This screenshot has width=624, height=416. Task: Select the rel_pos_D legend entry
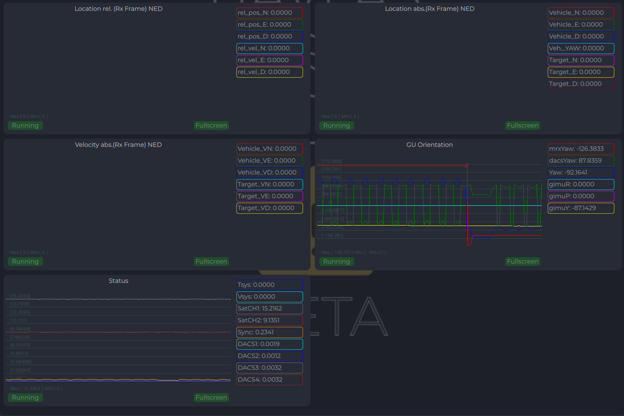270,36
